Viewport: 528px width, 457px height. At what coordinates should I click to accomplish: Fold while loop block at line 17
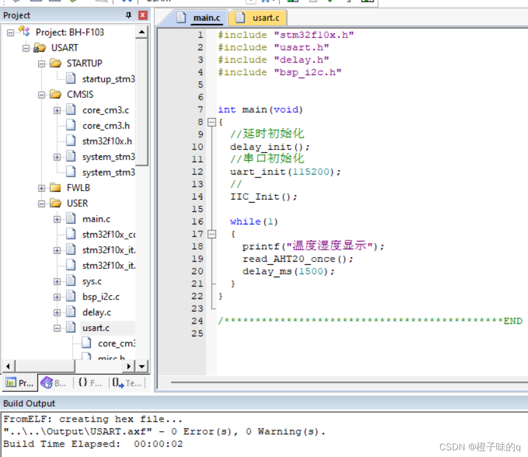click(x=211, y=234)
